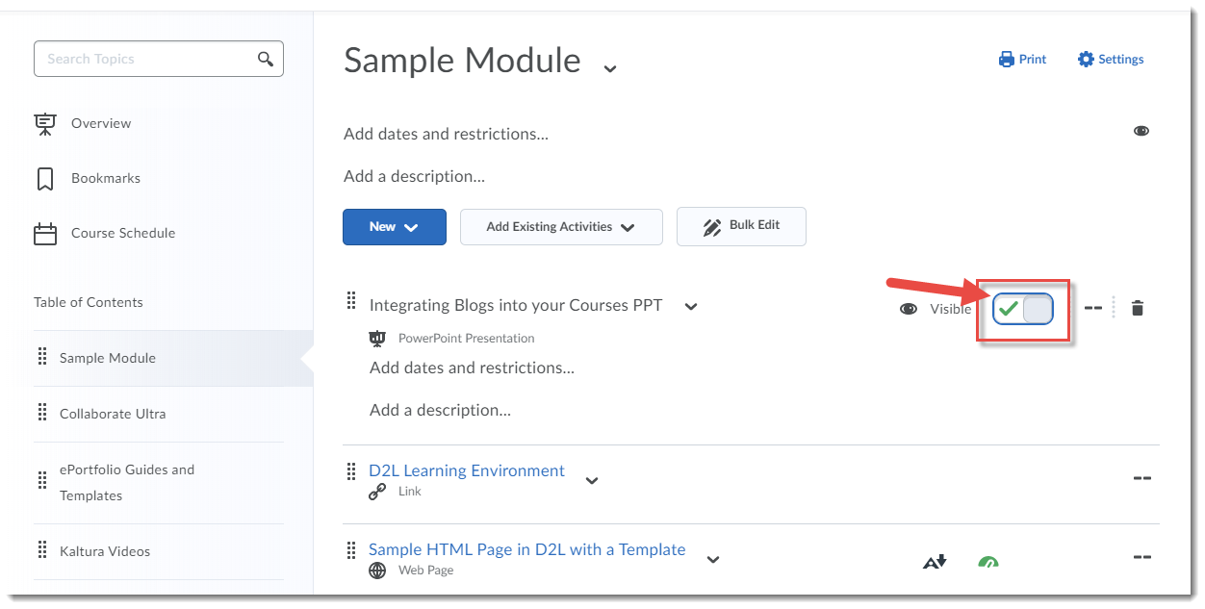Click the eye icon next to Visible
1205x609 pixels.
pos(908,308)
